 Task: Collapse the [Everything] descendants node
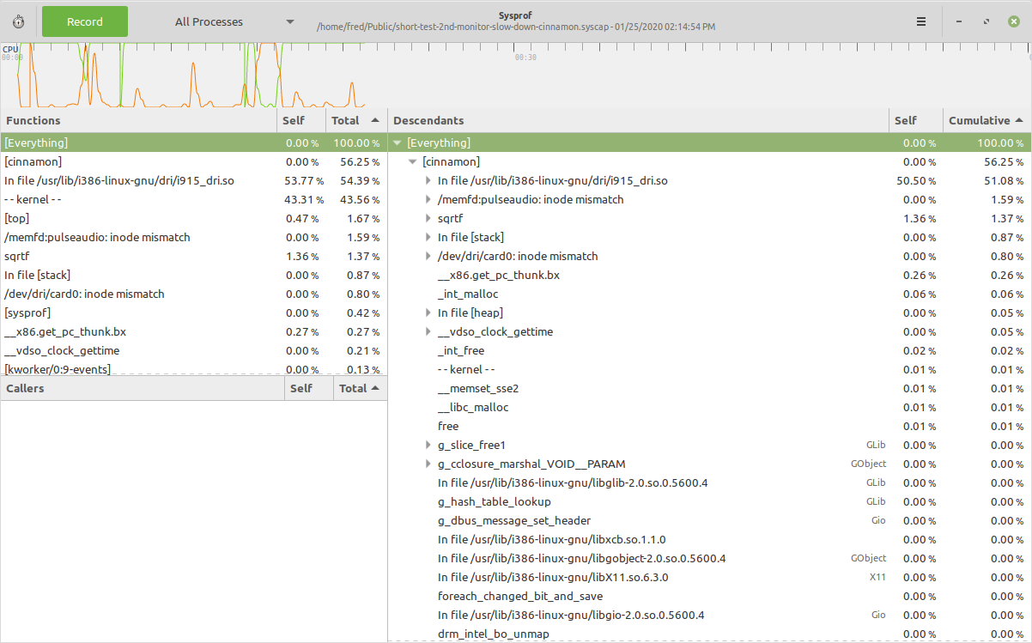[x=397, y=143]
